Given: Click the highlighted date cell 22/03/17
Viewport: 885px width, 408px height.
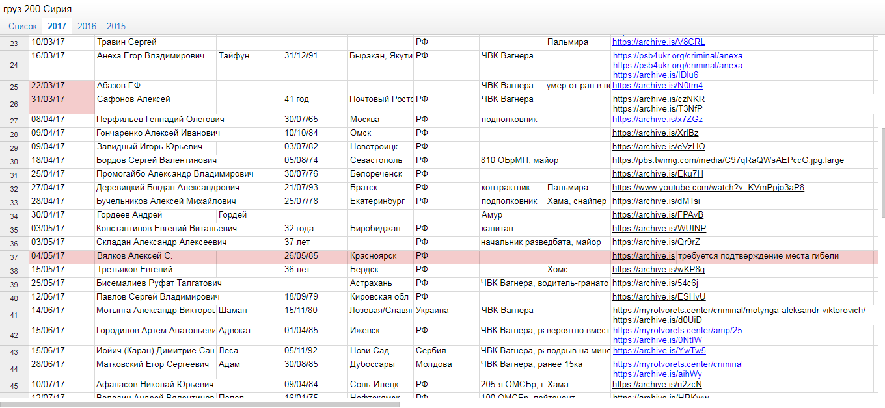Looking at the screenshot, I should (62, 86).
